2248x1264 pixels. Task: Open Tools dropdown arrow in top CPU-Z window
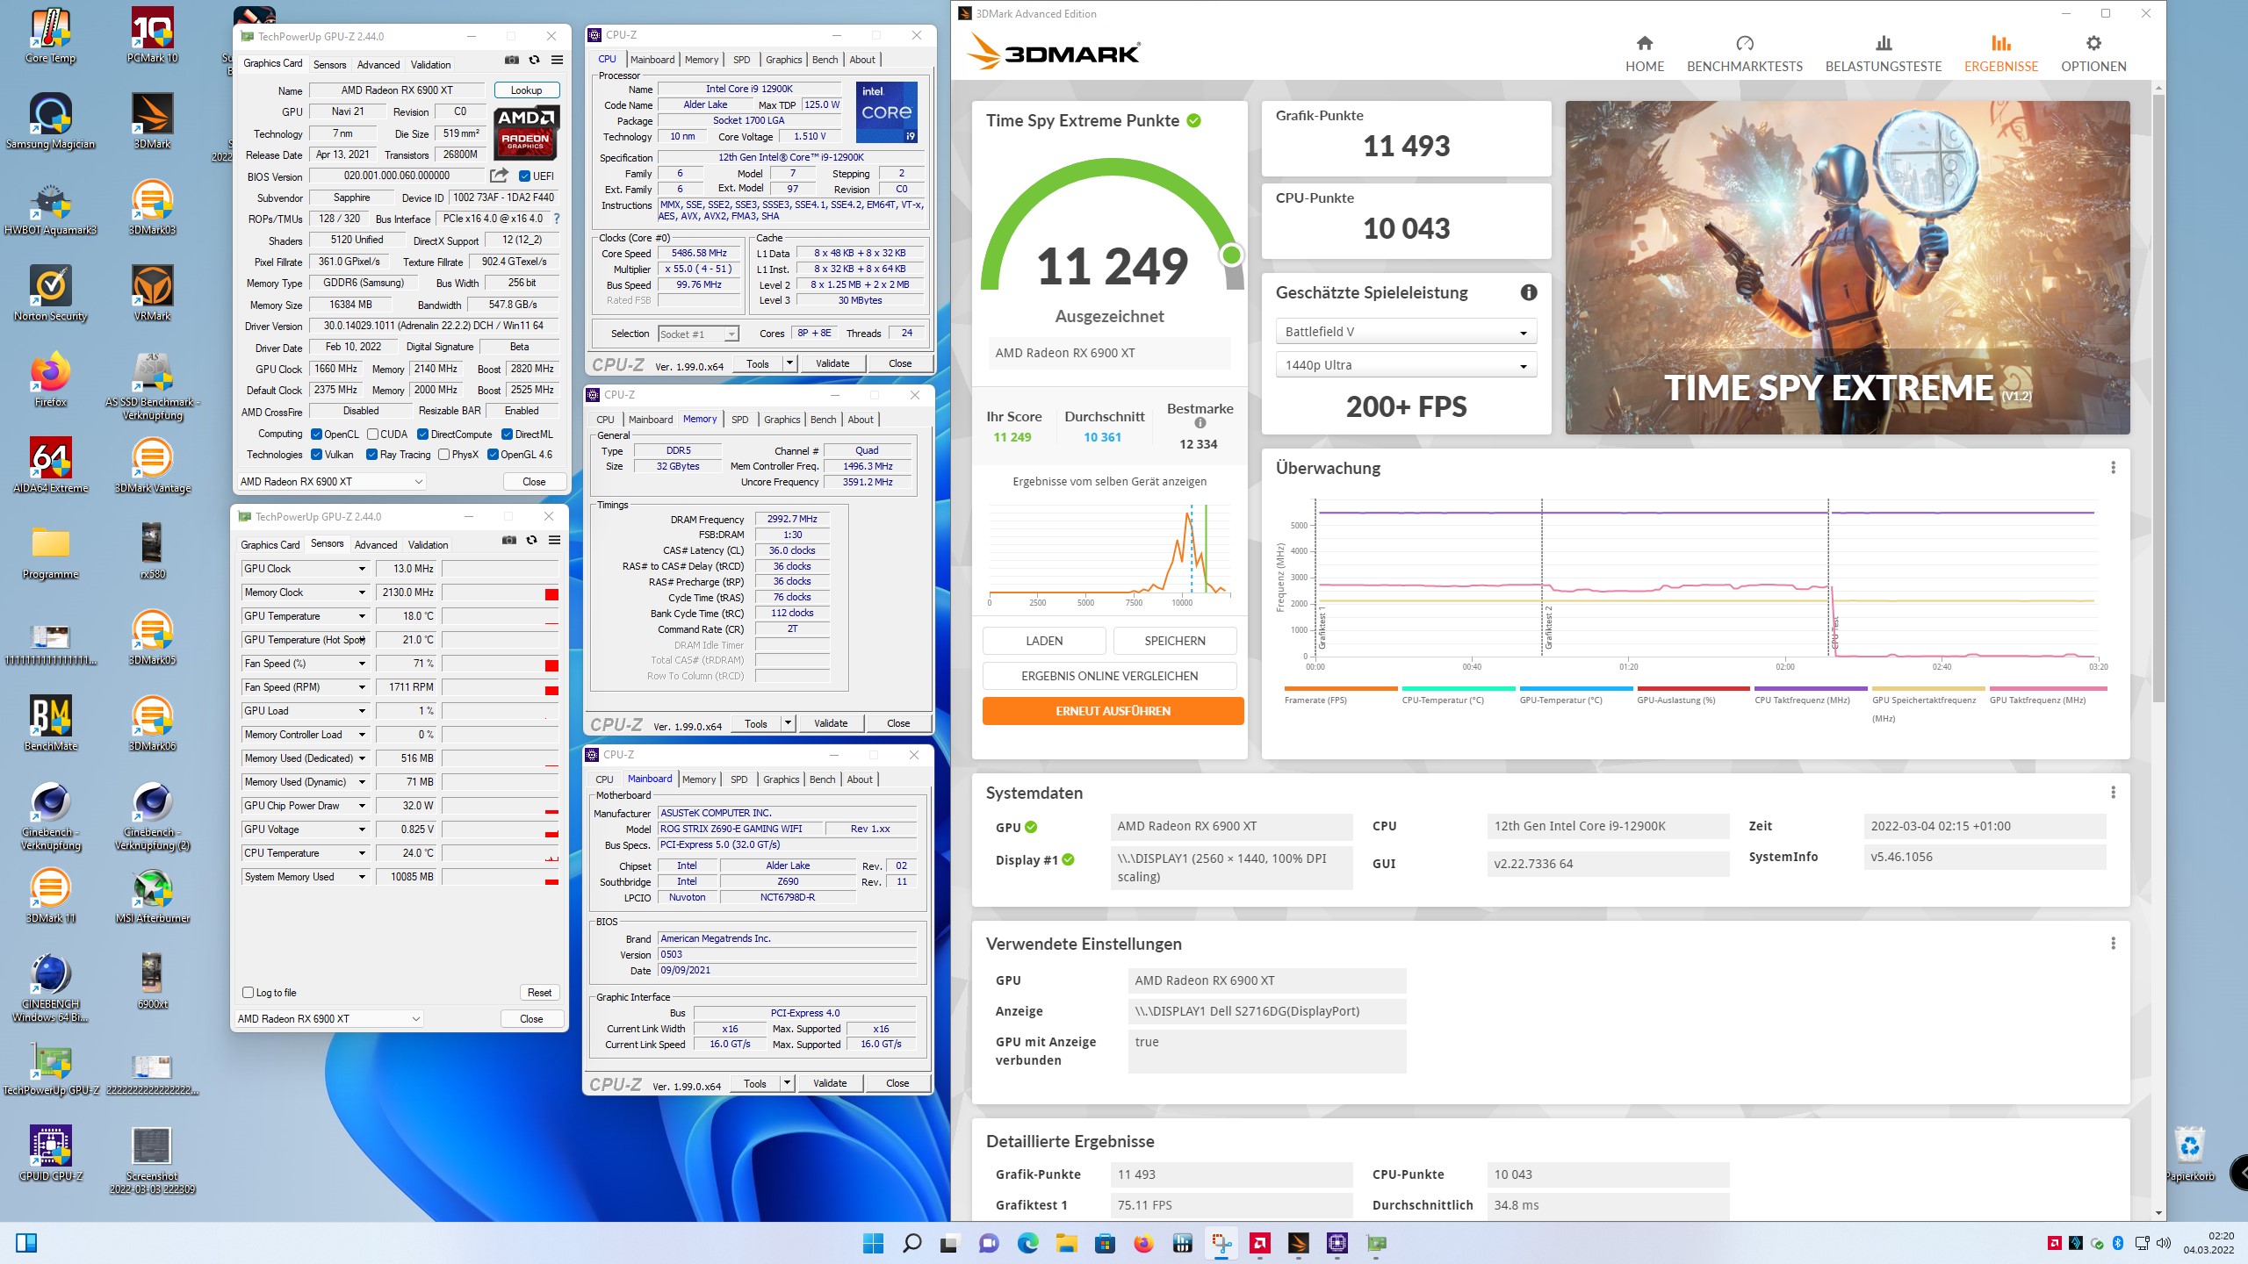coord(789,363)
